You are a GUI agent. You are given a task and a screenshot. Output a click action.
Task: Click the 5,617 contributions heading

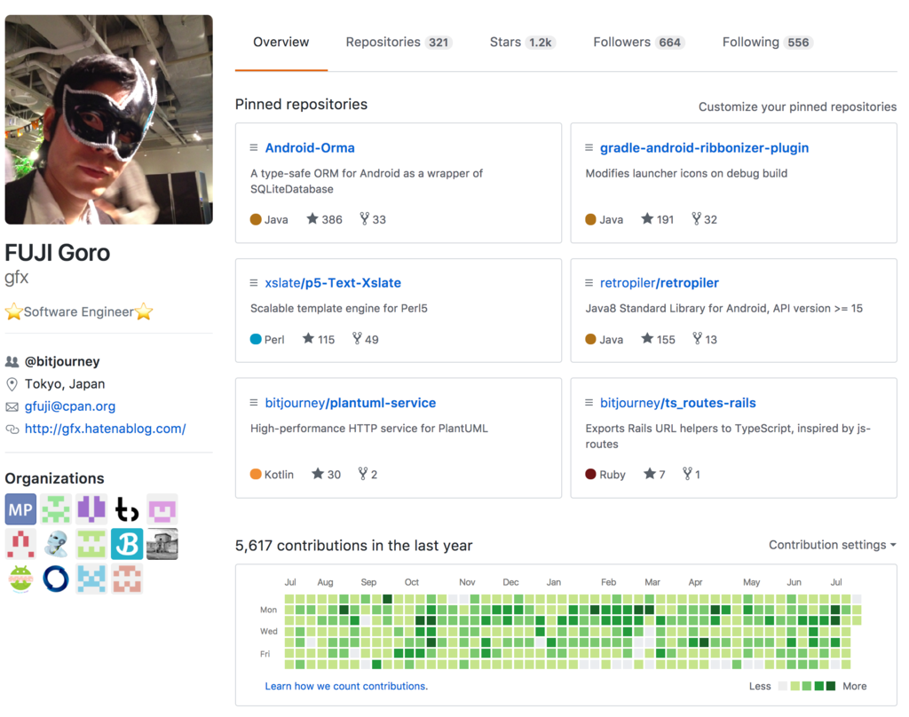(x=353, y=546)
